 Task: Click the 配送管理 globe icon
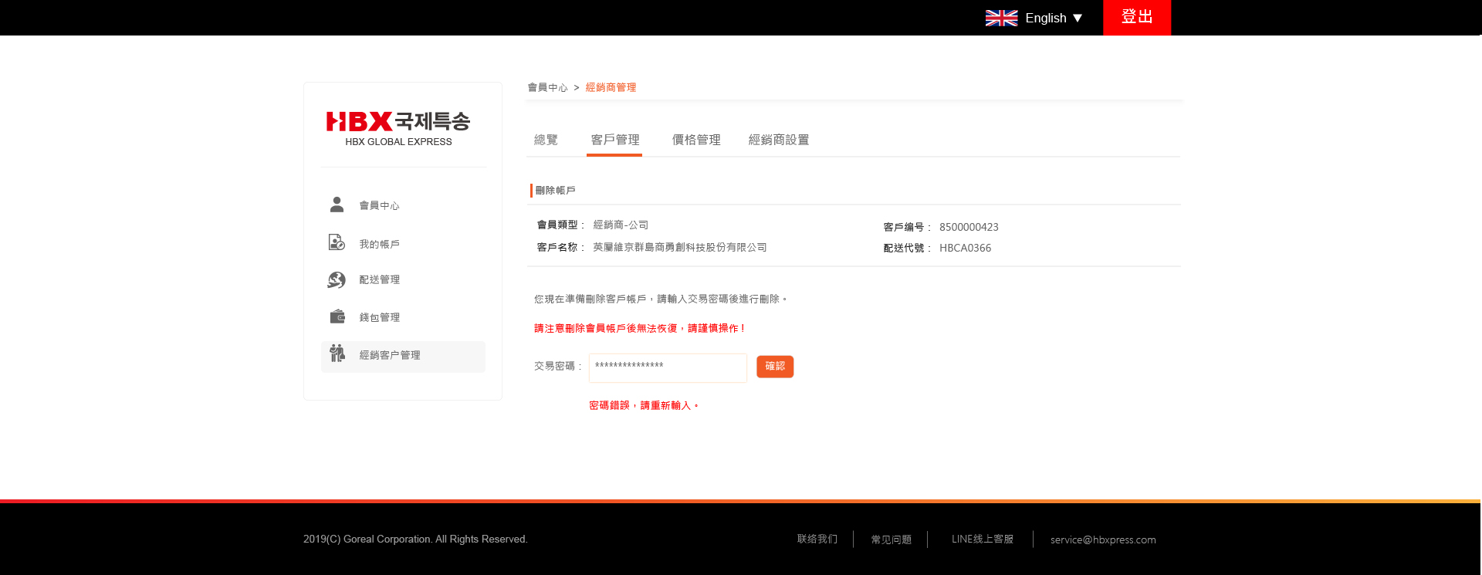pos(337,279)
